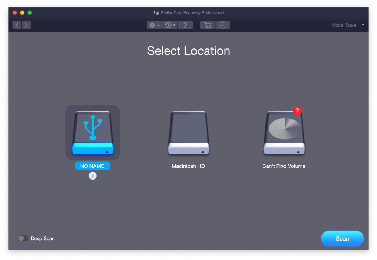Click the red question badge on Can't Find Volume
This screenshot has width=377, height=260.
297,111
